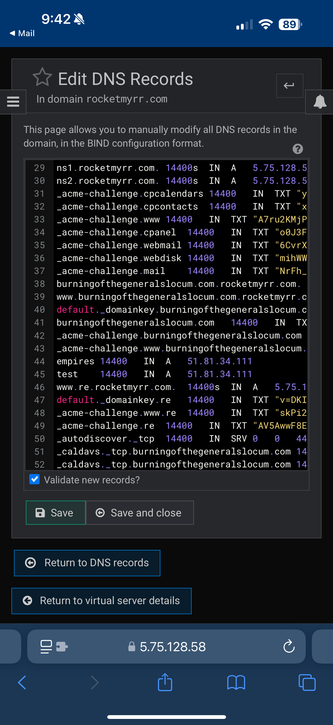Viewport: 333px width, 725px height.
Task: Click the rocketmyrr.com domain subtitle
Action: [x=127, y=99]
